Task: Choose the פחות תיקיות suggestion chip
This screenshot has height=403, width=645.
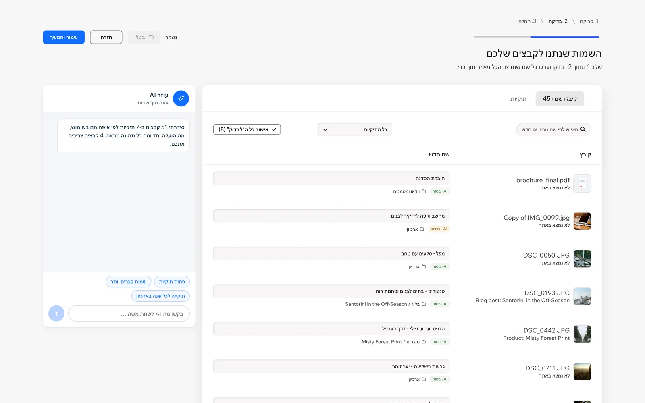Action: click(172, 282)
